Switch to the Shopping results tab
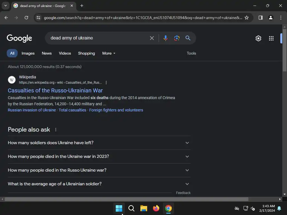The image size is (287, 215). (87, 53)
